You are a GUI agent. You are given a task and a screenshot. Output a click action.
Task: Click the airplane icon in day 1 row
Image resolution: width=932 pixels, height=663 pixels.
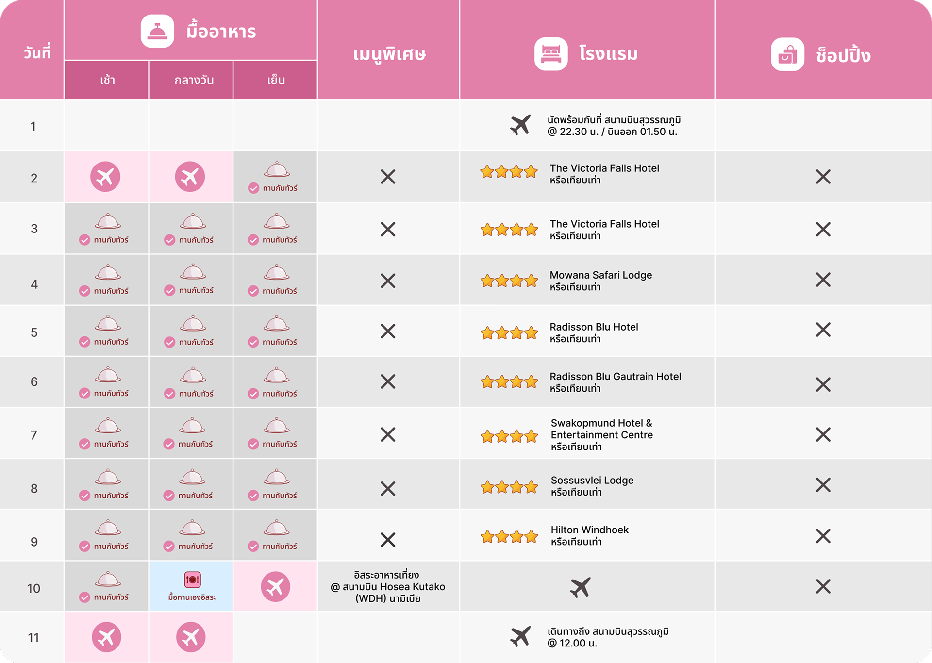point(520,125)
